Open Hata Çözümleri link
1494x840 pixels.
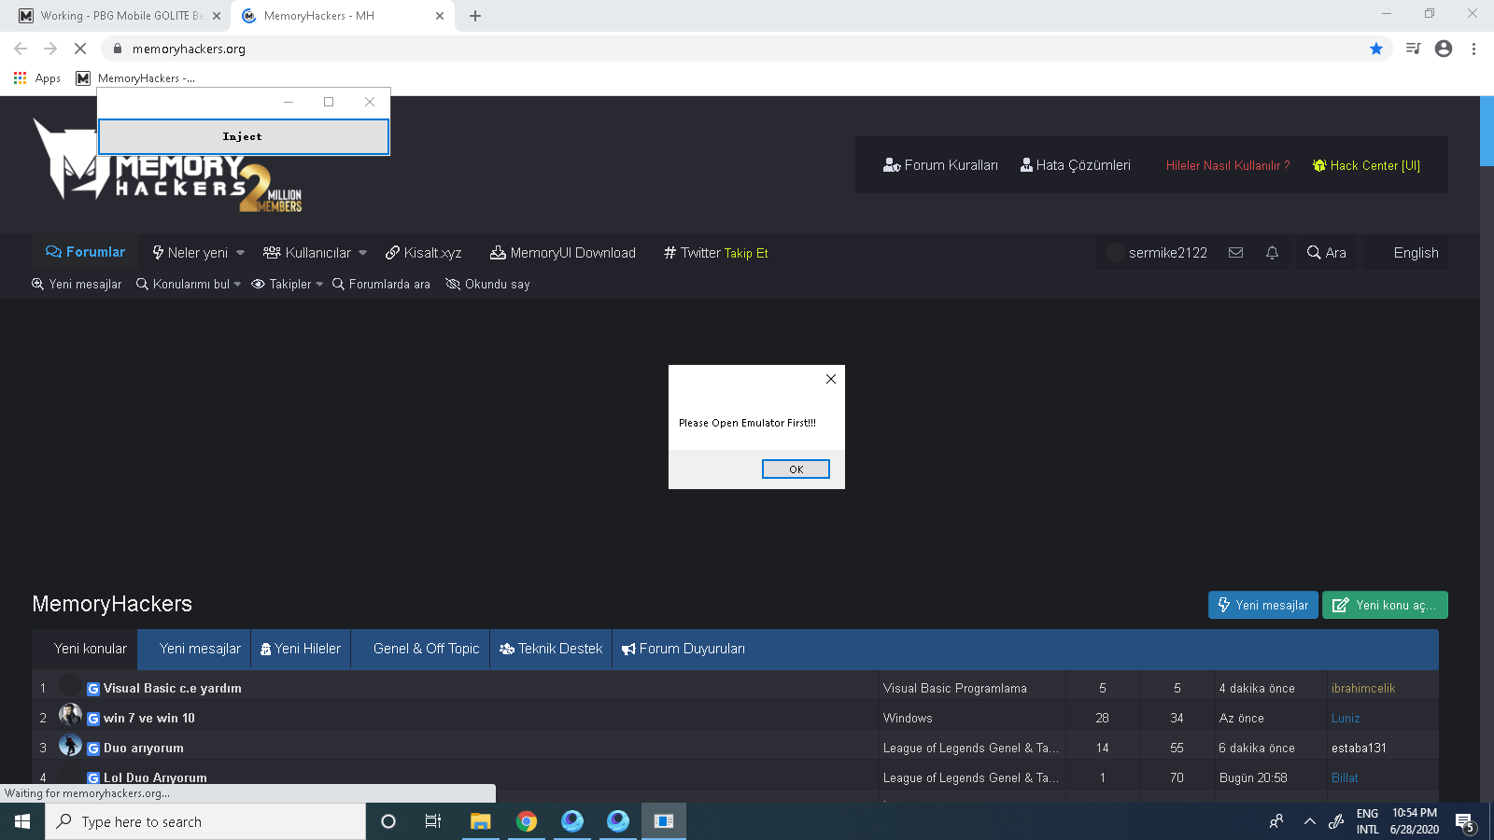1075,165
